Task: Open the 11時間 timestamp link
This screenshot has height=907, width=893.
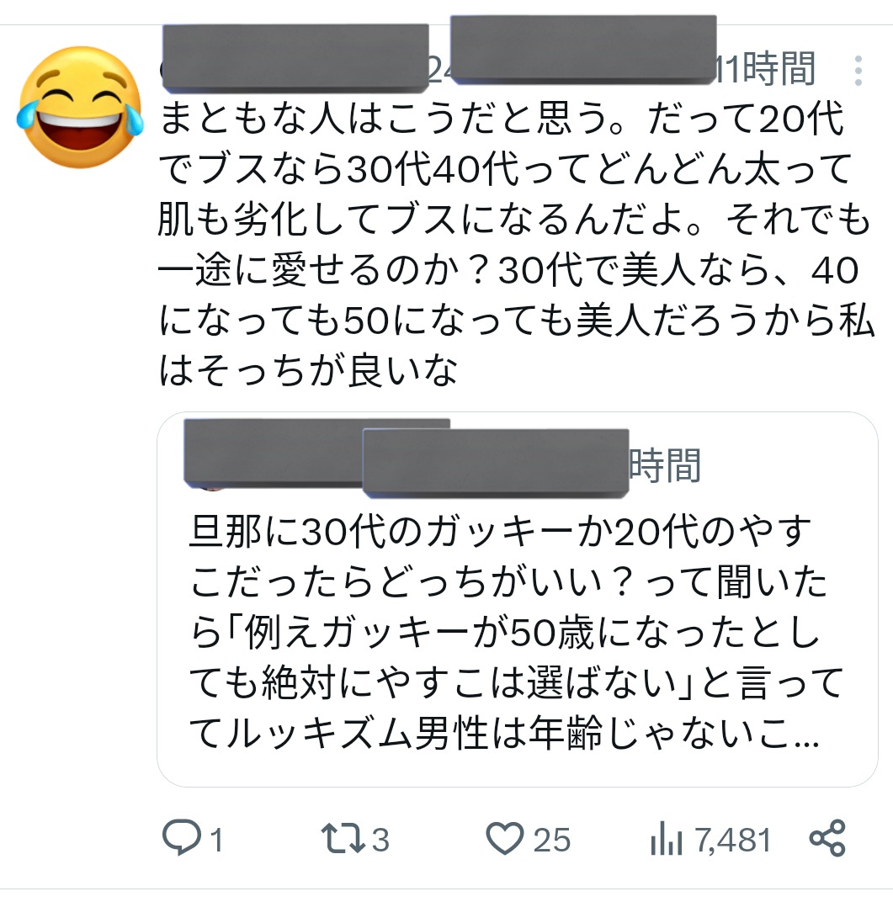Action: pyautogui.click(x=767, y=69)
